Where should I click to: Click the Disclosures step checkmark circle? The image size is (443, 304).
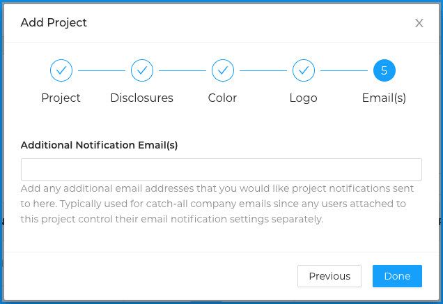[x=142, y=70]
